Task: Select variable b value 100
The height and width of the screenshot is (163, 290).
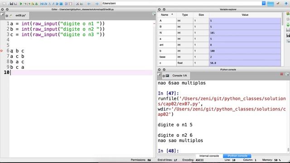Action: coord(245,51)
